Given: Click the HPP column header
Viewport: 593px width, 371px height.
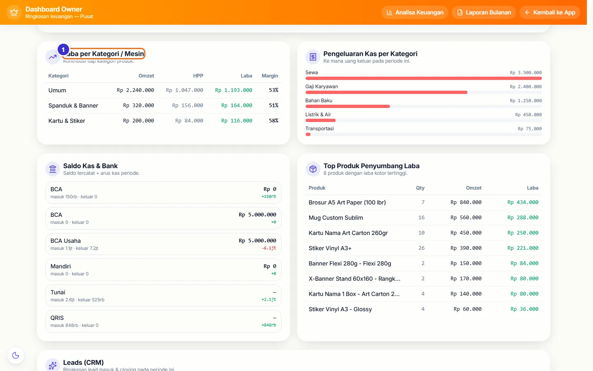Looking at the screenshot, I should point(198,76).
